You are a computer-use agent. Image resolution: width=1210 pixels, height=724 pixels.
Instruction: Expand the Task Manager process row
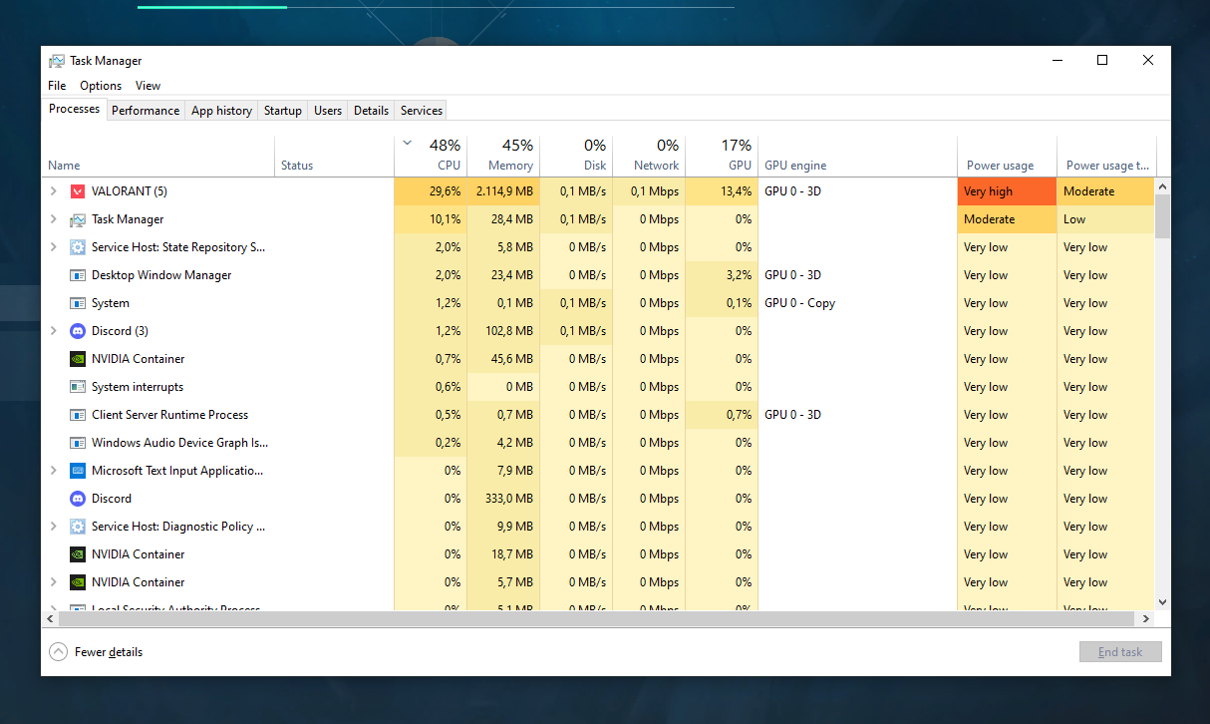[54, 219]
